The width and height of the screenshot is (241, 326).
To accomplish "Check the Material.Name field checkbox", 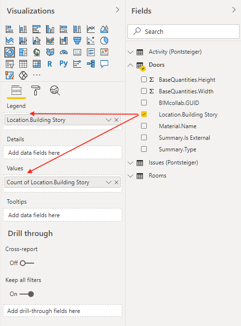I will 144,126.
